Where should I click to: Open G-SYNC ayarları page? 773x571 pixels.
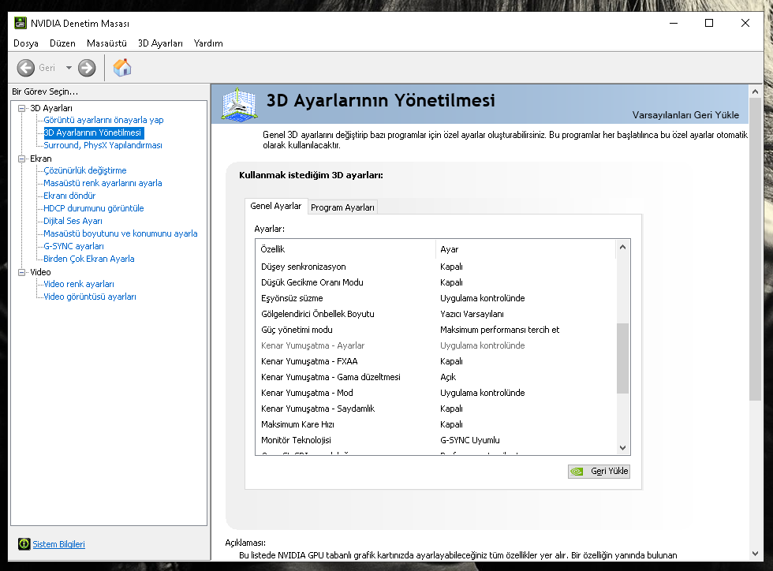click(73, 246)
